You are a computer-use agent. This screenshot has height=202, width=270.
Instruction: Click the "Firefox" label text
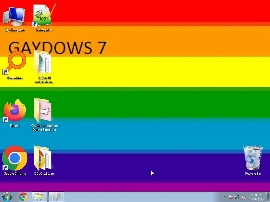pyautogui.click(x=15, y=125)
